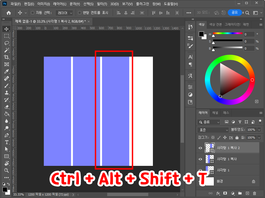Add a layer mask from the Layers panel
Image resolution: width=265 pixels, height=198 pixels.
pyautogui.click(x=225, y=193)
